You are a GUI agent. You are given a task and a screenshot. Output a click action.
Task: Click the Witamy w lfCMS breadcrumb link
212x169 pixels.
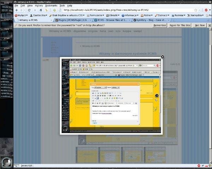point(91,46)
